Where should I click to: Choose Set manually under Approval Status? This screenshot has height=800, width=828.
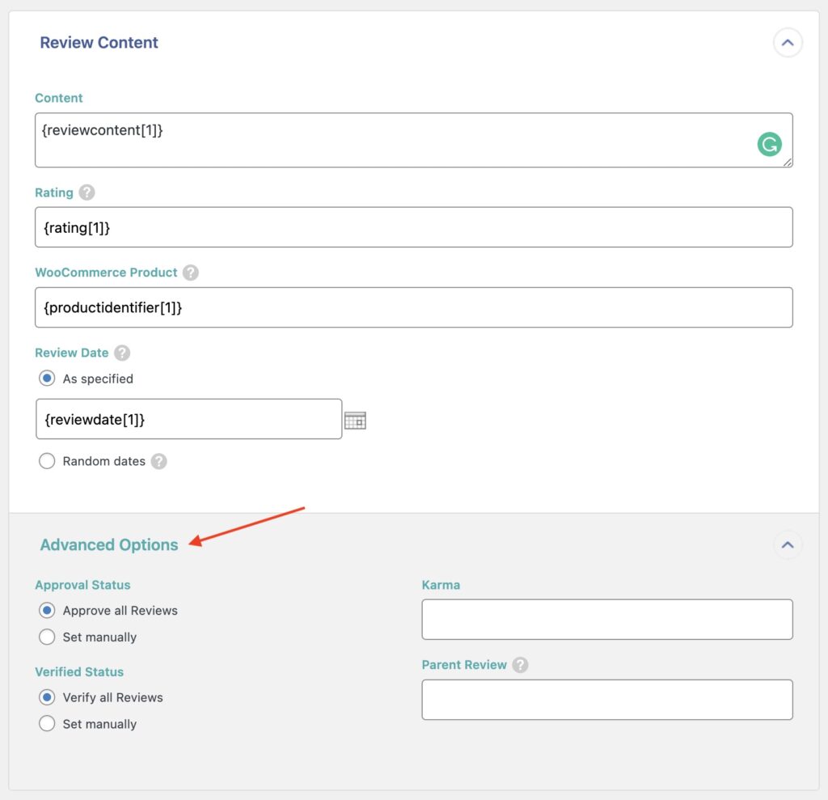pyautogui.click(x=47, y=637)
